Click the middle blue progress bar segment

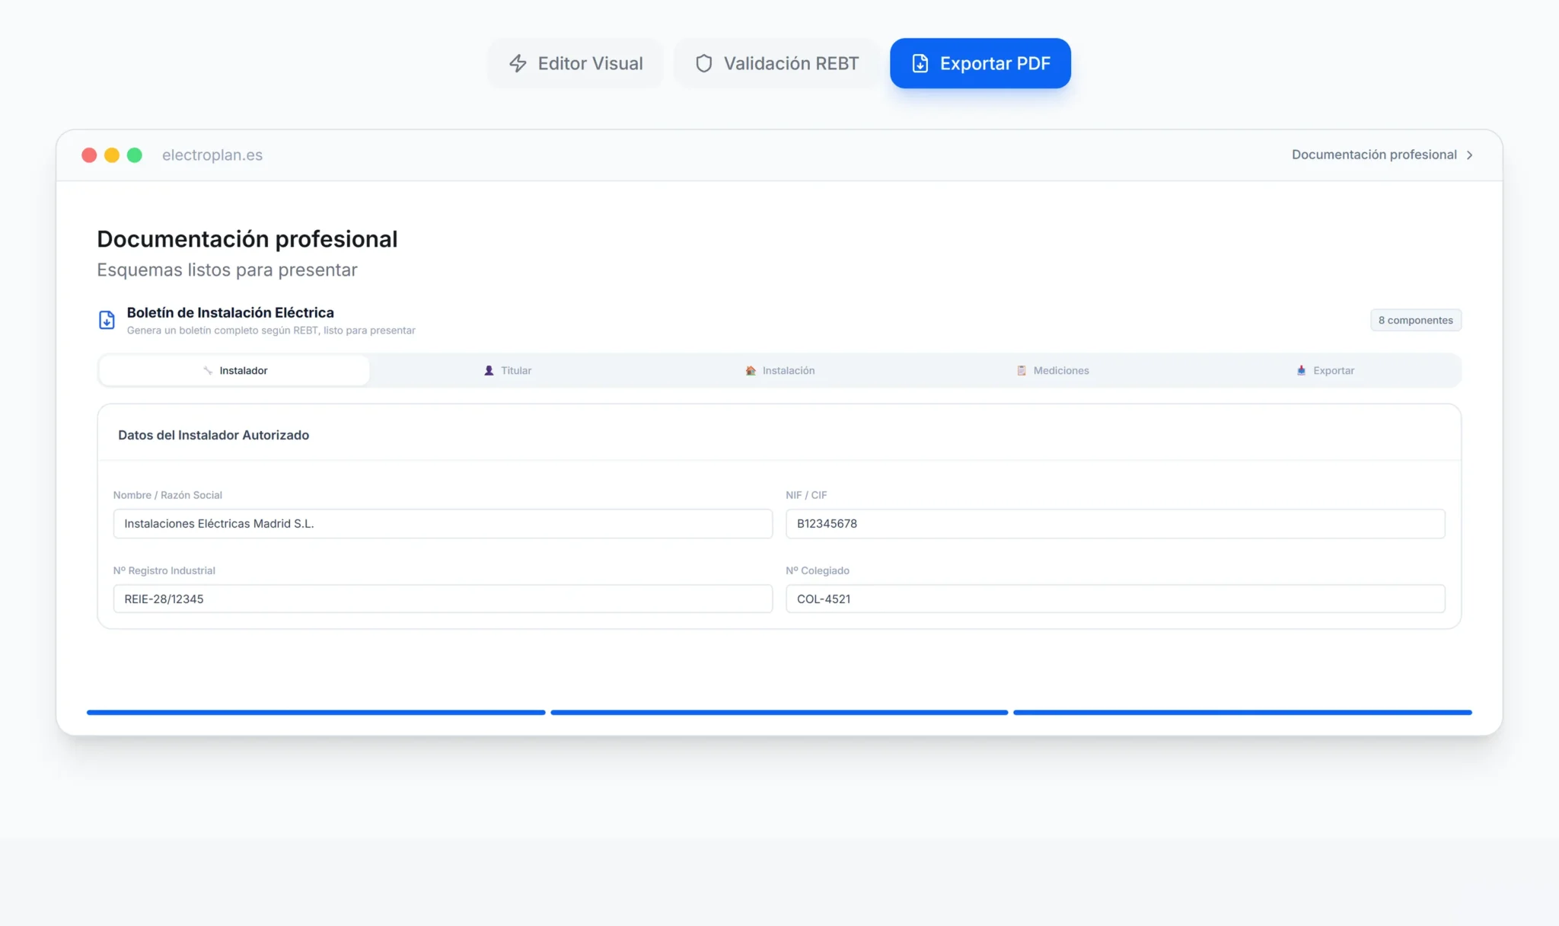779,712
